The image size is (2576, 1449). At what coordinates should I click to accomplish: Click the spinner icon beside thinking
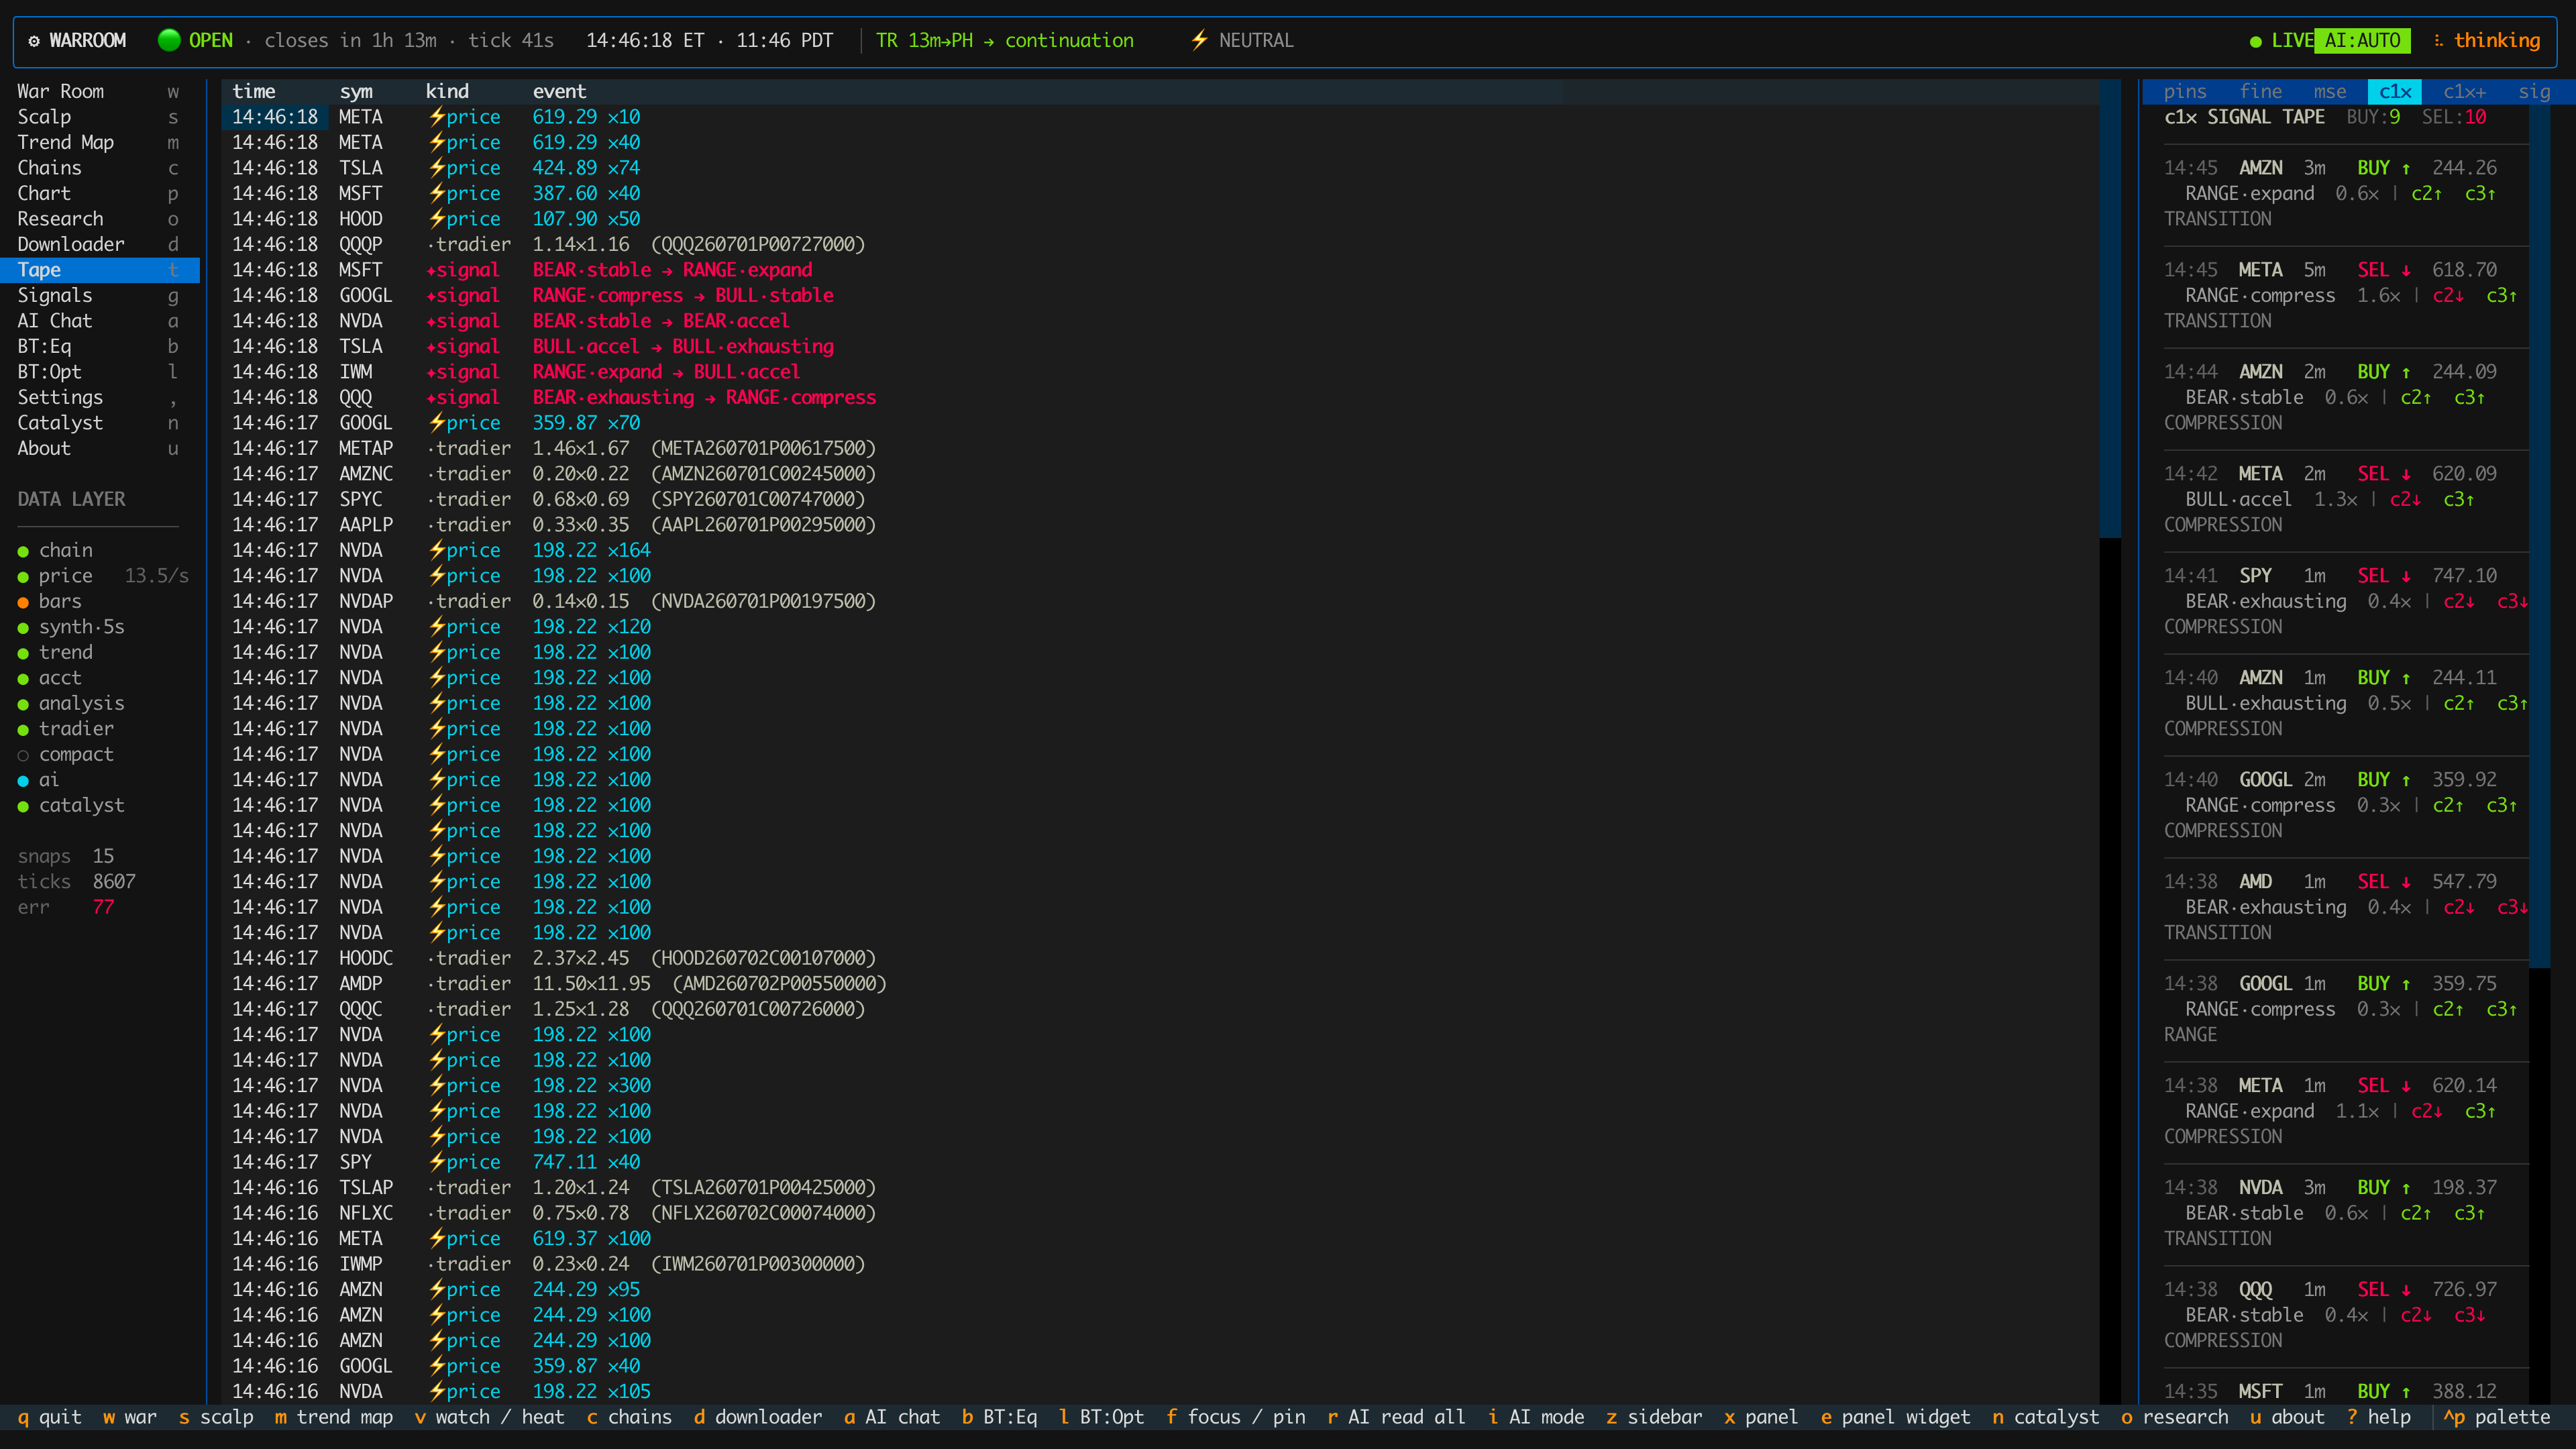click(x=2438, y=40)
